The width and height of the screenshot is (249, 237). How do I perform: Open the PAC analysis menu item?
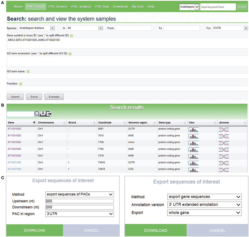(81, 7)
